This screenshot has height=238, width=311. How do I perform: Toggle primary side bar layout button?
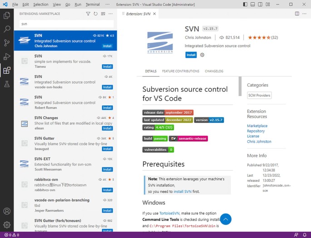[246, 5]
